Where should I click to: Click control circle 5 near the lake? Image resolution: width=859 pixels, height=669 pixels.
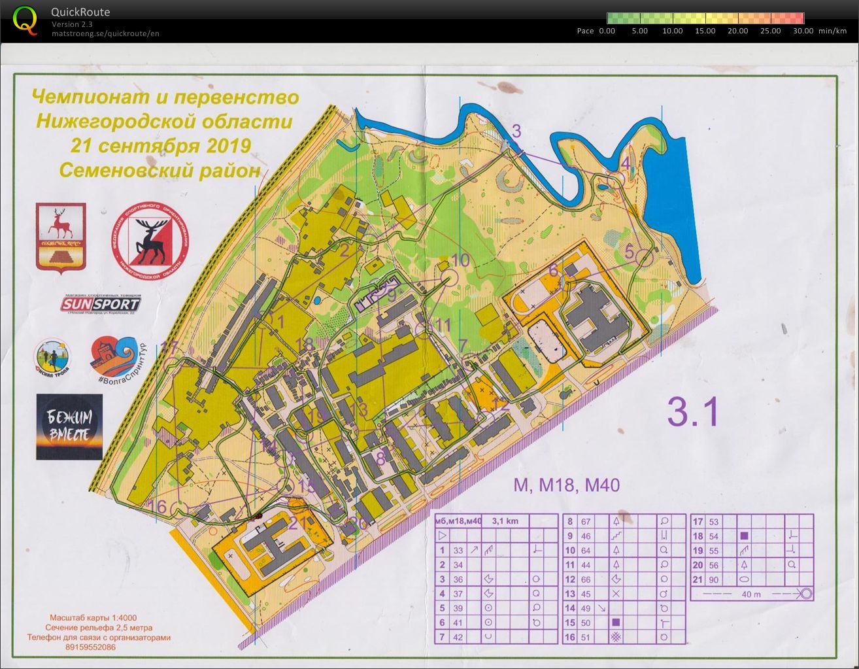point(645,258)
